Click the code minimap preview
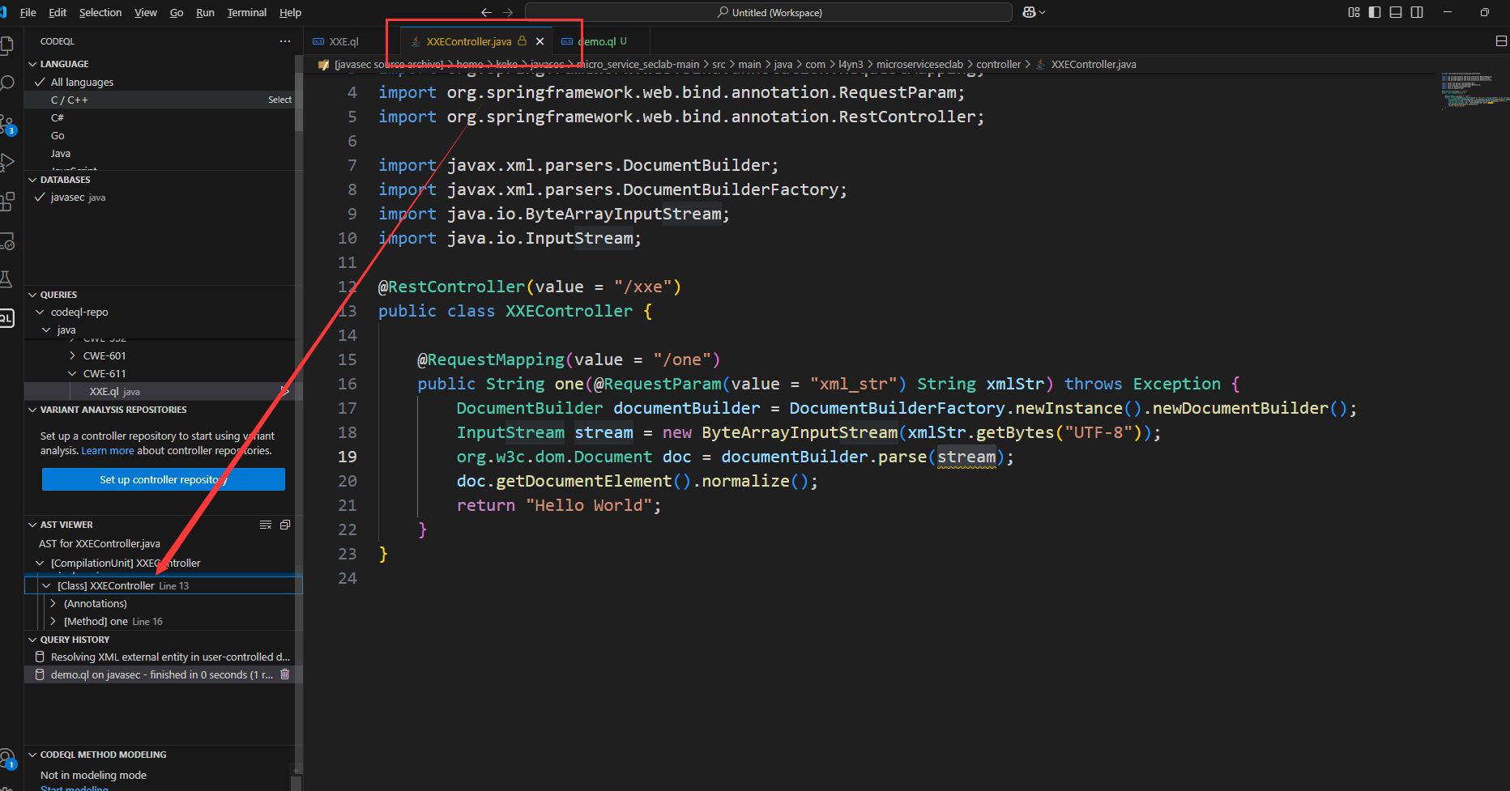 click(1473, 90)
